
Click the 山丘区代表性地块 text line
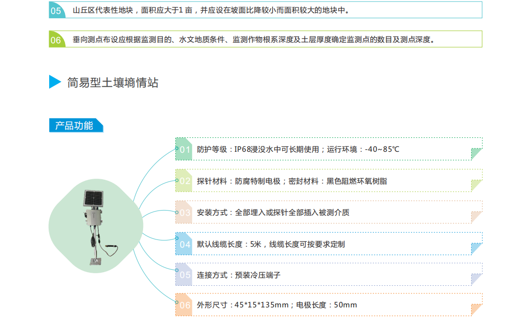[210, 11]
